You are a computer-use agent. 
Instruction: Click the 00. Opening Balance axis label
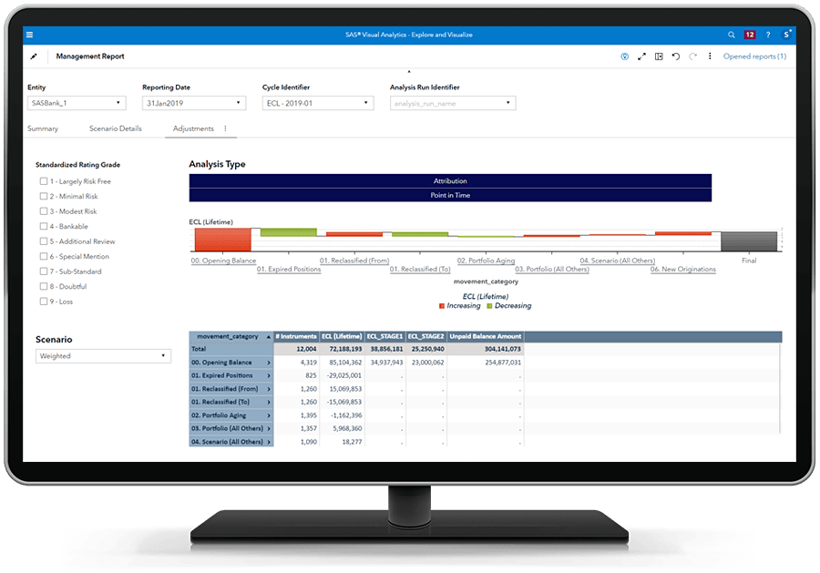click(223, 261)
